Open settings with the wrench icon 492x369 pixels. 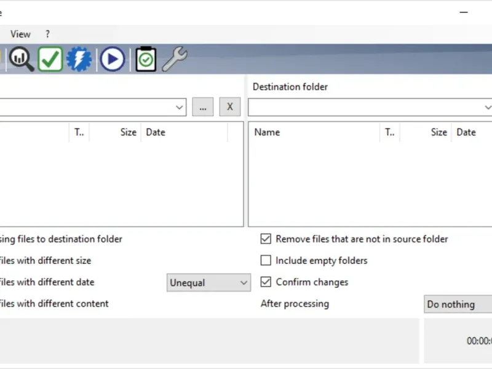click(175, 58)
